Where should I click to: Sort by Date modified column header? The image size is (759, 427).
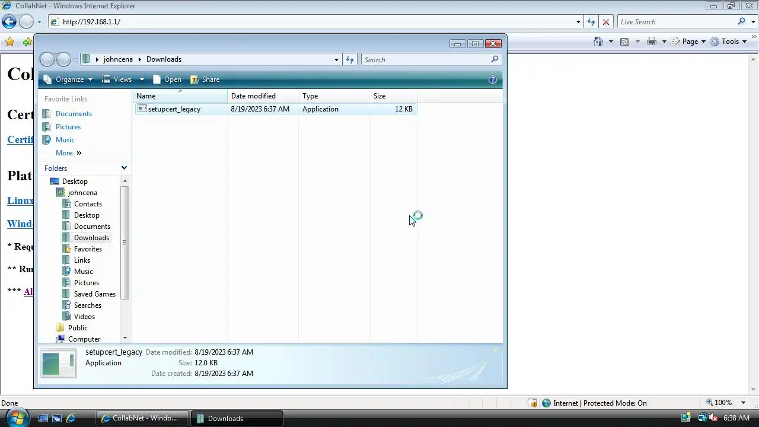point(263,96)
